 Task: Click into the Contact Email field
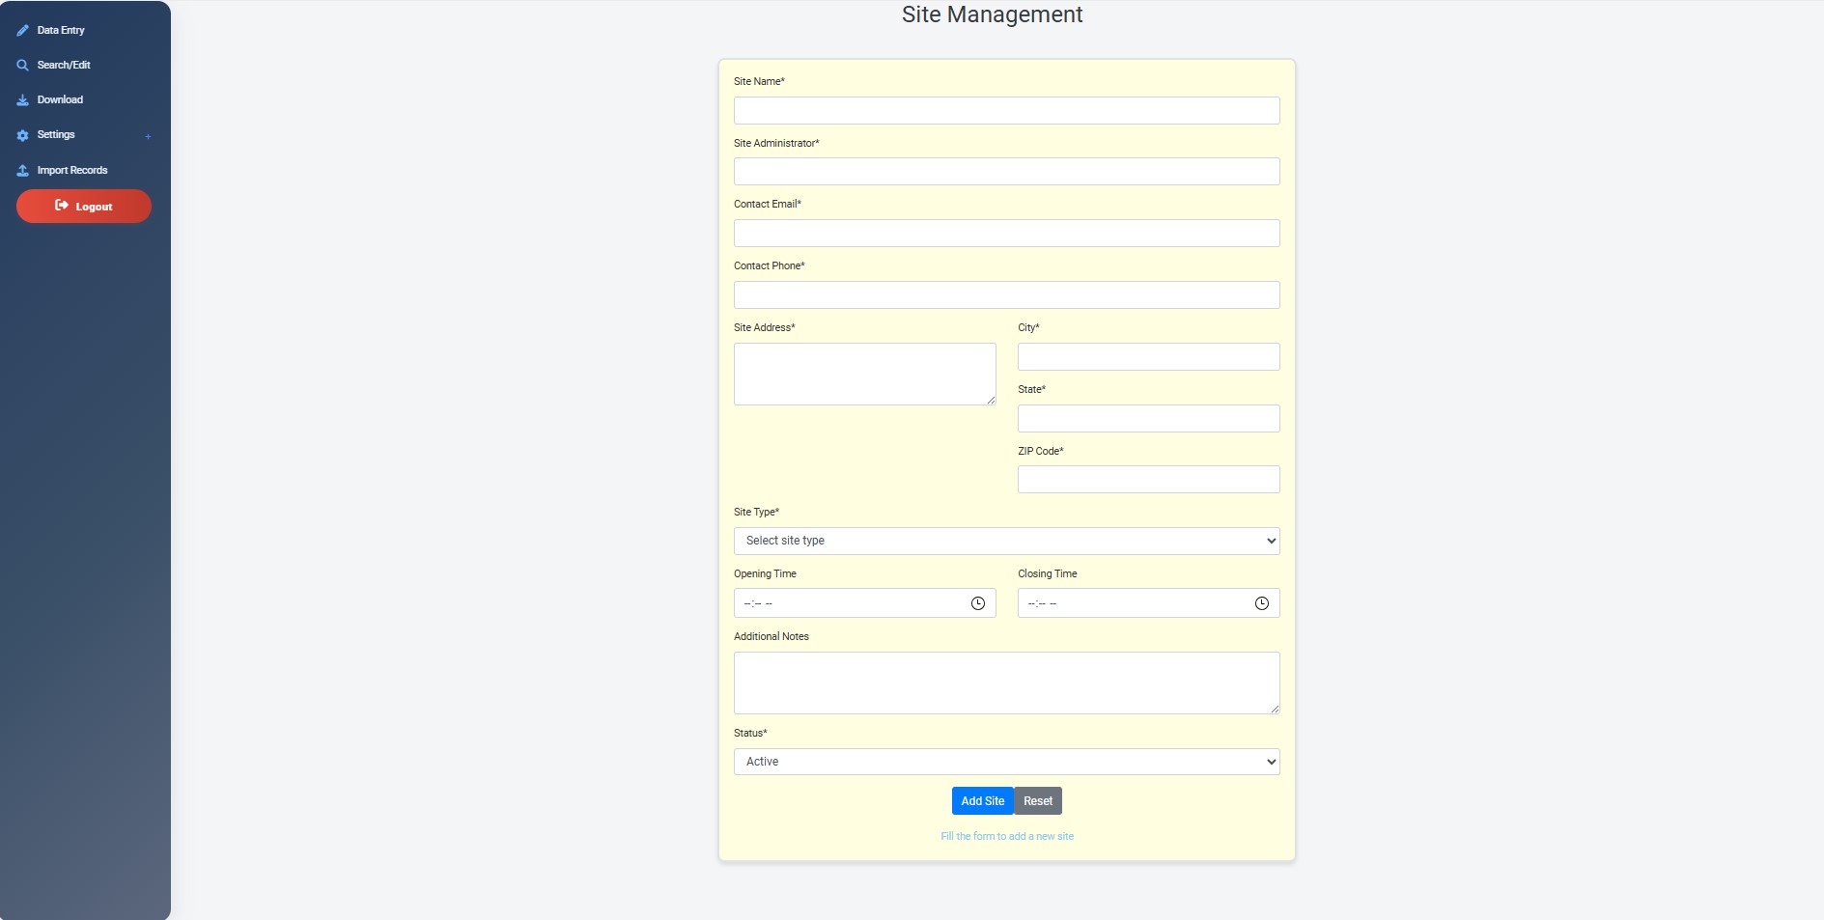[x=1006, y=234]
